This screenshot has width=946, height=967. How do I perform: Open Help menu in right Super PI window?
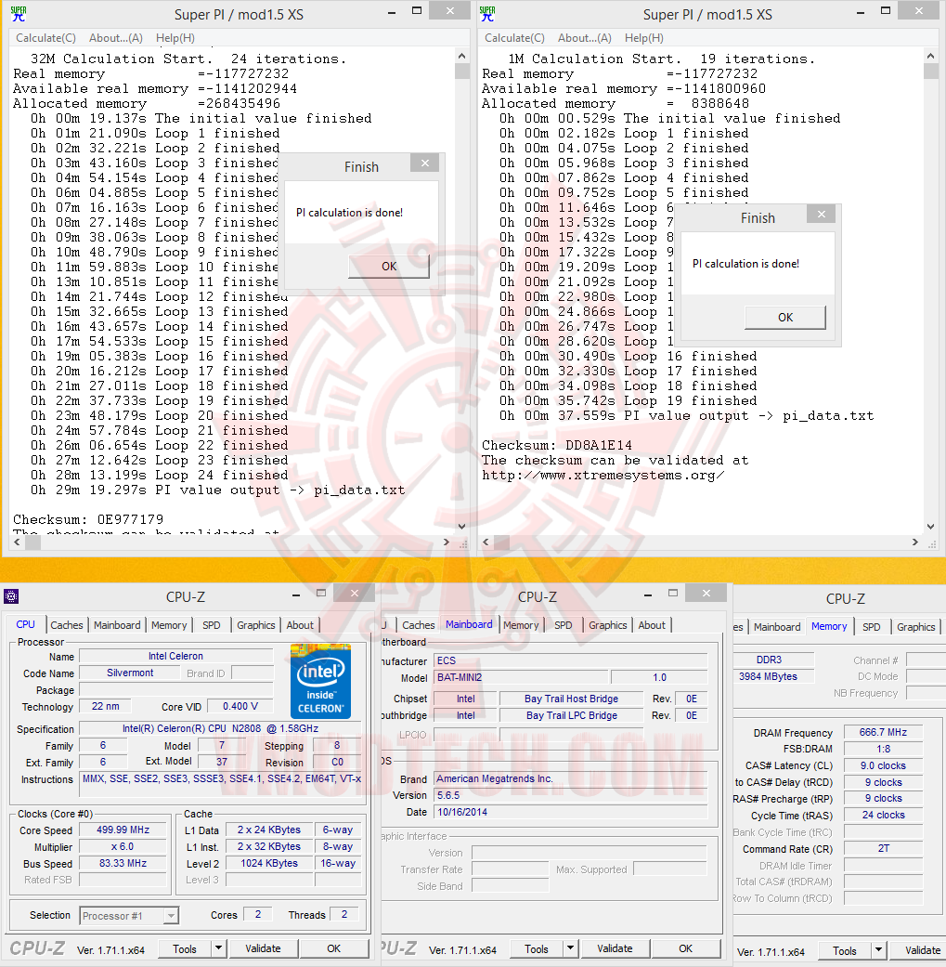click(644, 37)
